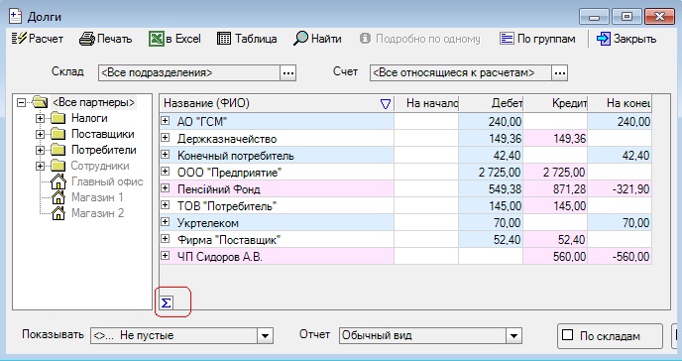Open Таблица grid icon

pos(224,39)
